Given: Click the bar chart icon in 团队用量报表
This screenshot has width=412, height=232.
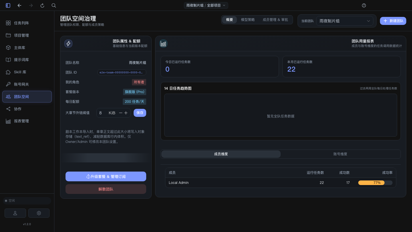Looking at the screenshot, I should [163, 44].
